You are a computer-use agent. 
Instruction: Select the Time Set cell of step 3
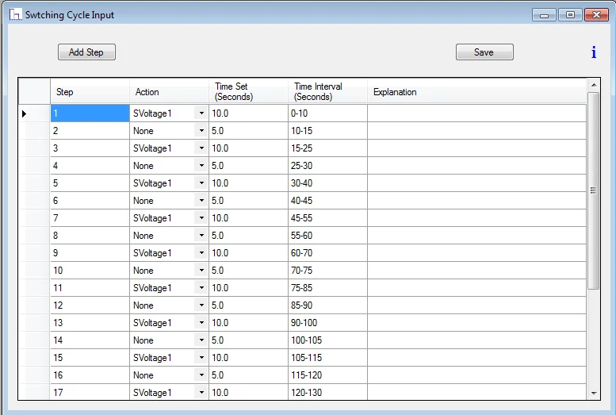coord(248,148)
